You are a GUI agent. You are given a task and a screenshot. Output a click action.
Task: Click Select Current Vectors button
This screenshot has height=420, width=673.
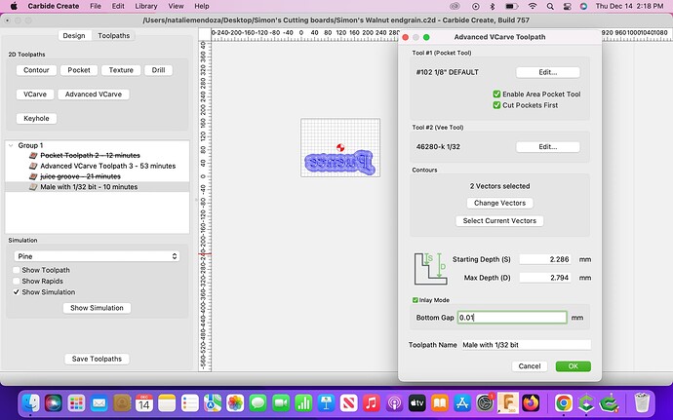pyautogui.click(x=499, y=221)
